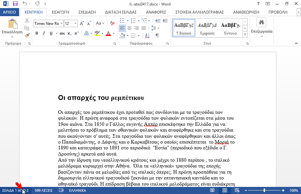This screenshot has width=301, height=194.
Task: Apply the Βασικό style
Action: [x=184, y=28]
